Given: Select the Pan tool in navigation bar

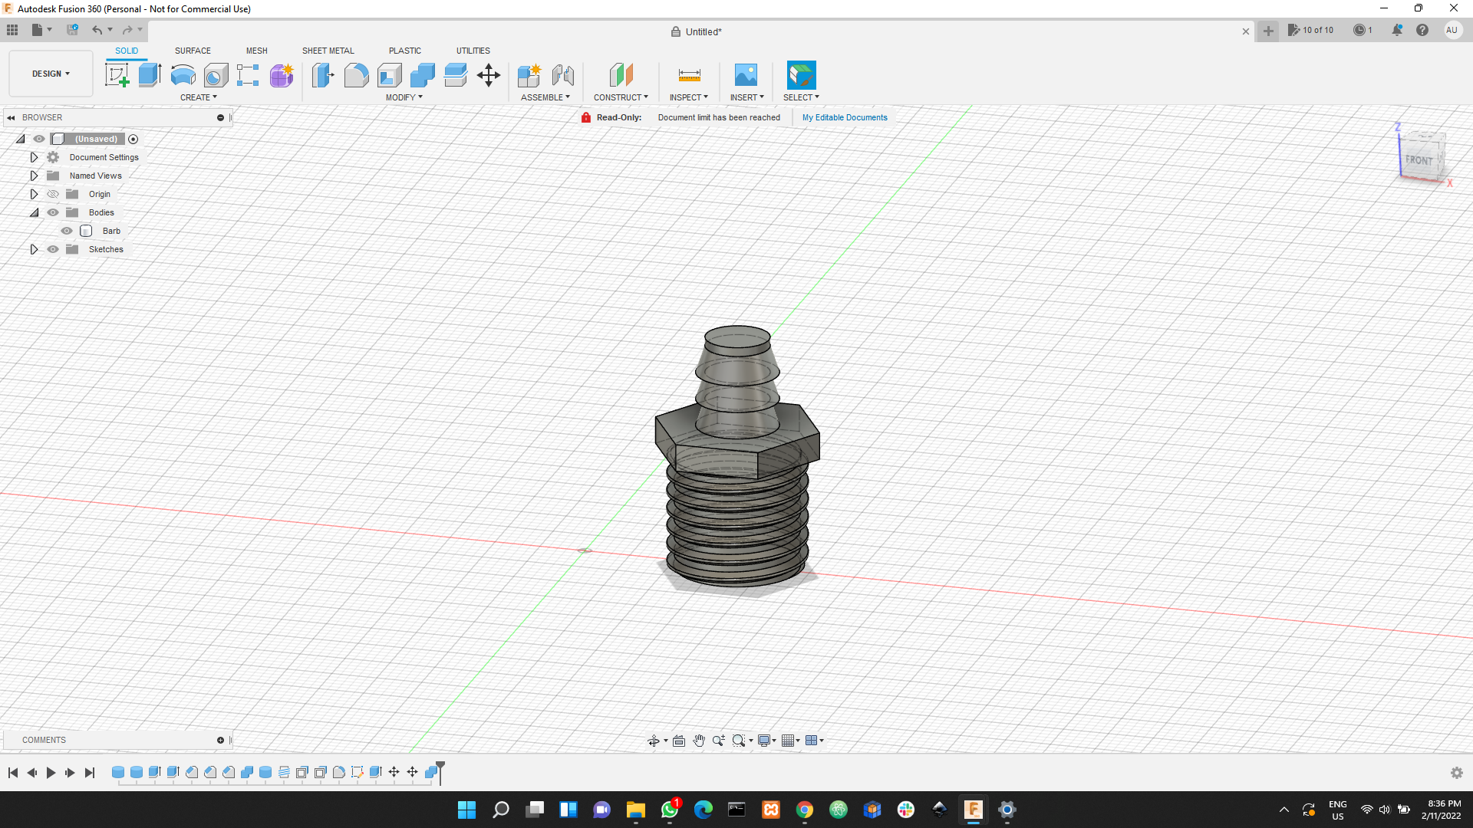Looking at the screenshot, I should point(699,740).
